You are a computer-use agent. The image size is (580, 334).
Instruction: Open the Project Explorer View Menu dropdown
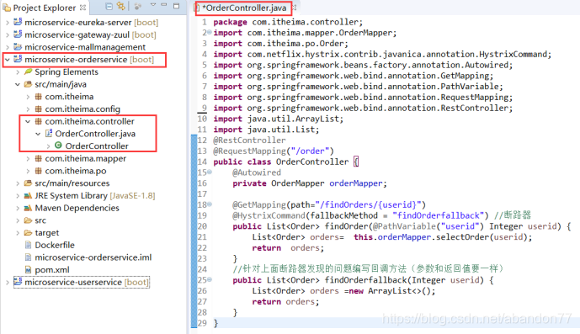coord(153,5)
